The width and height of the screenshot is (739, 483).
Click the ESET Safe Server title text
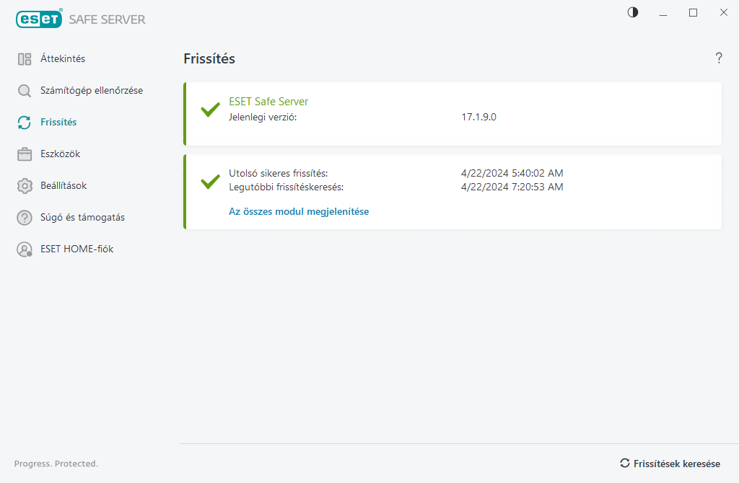click(268, 102)
